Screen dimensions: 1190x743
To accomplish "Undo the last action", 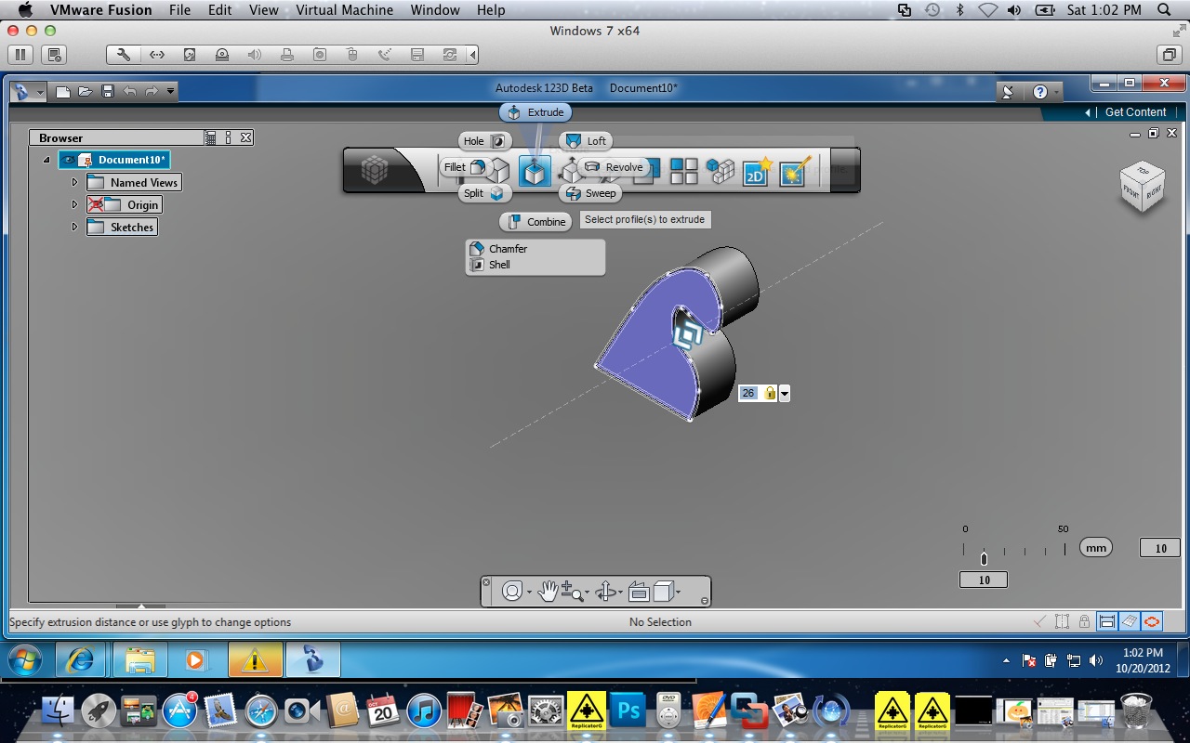I will click(130, 91).
